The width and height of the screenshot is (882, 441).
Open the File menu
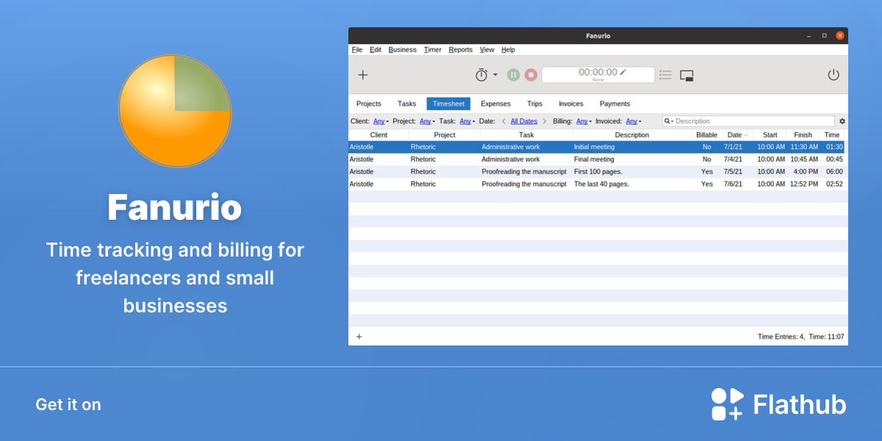pyautogui.click(x=357, y=50)
